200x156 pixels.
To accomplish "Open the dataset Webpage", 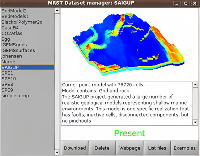I will pyautogui.click(x=130, y=148).
